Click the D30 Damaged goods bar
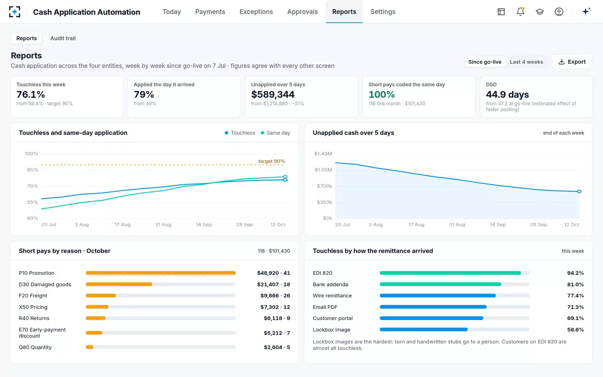 (161, 284)
